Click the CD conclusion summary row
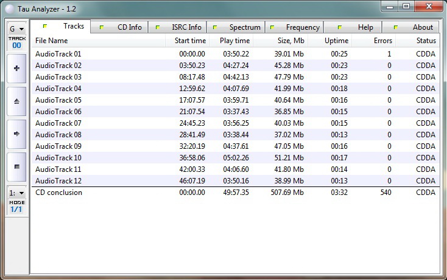This screenshot has height=280, width=447. pos(58,193)
